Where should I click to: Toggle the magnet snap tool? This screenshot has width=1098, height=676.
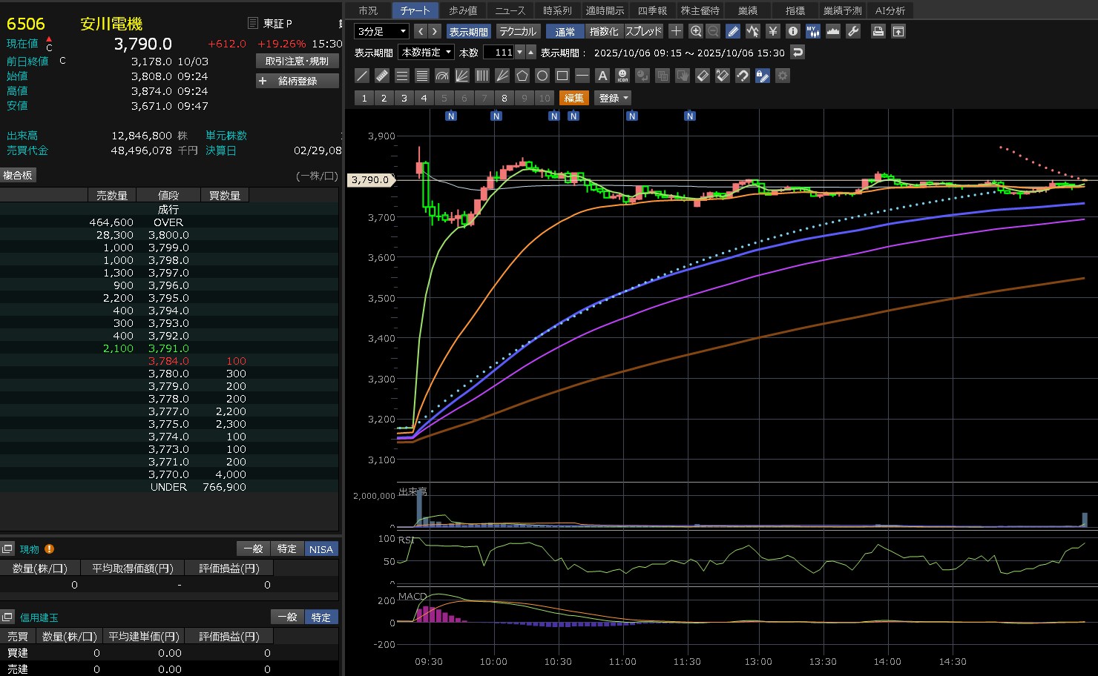[x=742, y=76]
